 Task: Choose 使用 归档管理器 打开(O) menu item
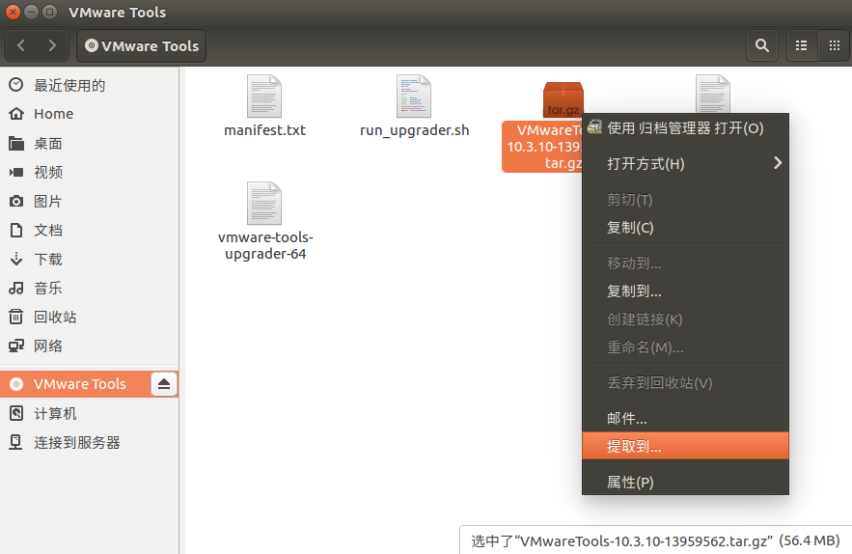tap(685, 128)
